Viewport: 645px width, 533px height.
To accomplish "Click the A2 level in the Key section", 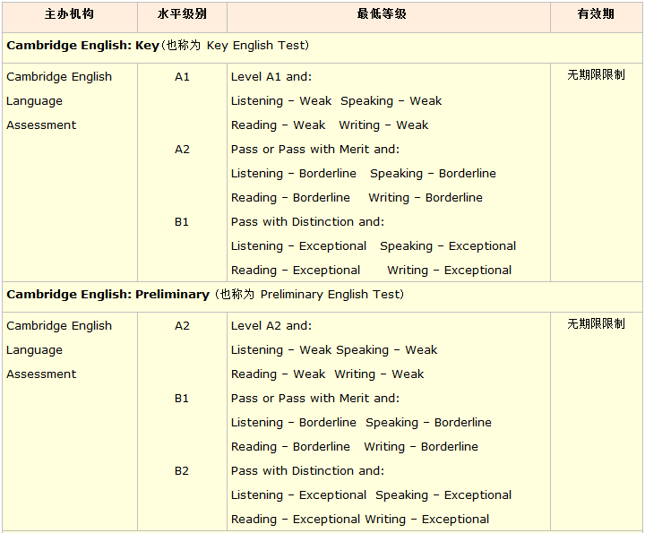I will click(182, 150).
